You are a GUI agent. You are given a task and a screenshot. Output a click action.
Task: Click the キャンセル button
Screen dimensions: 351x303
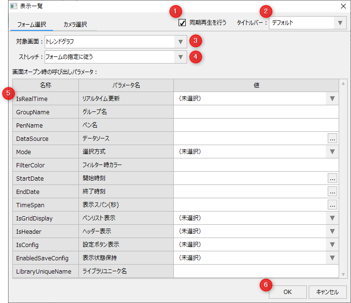[328, 292]
